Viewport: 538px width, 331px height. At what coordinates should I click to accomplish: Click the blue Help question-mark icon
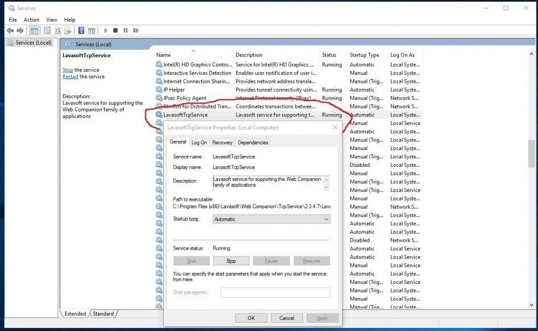(81, 30)
